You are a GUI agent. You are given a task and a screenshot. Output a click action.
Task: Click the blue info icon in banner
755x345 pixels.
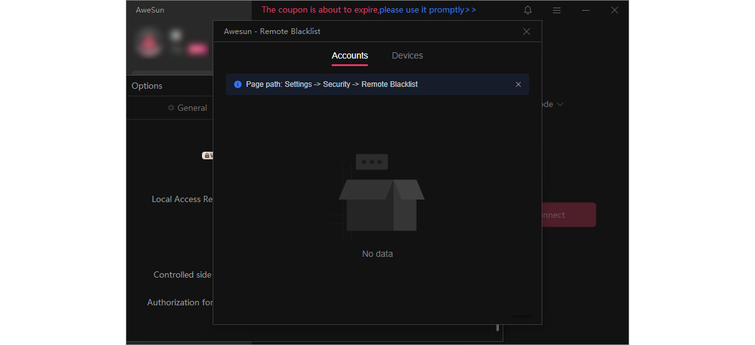238,84
